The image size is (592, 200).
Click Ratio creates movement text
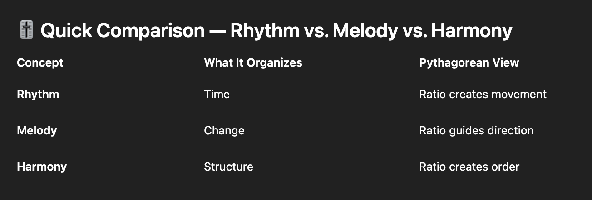click(483, 94)
